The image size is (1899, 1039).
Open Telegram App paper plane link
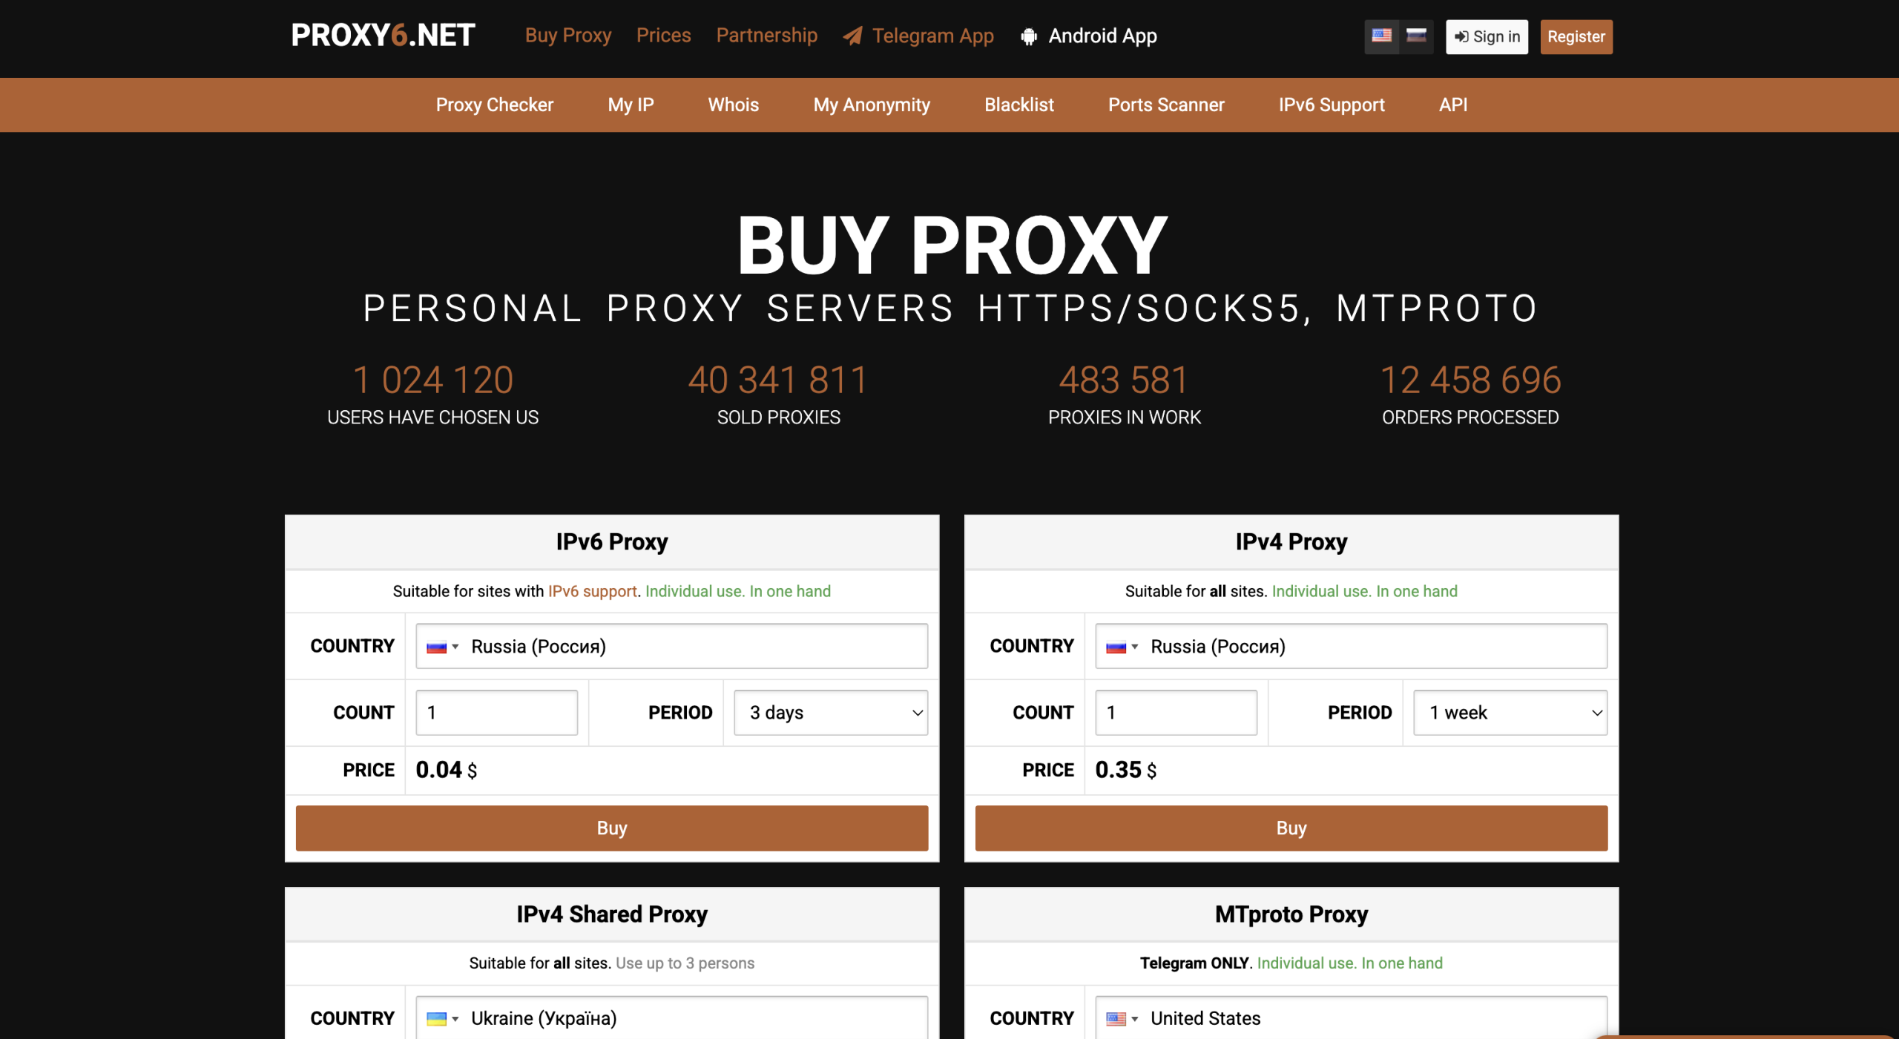point(918,36)
